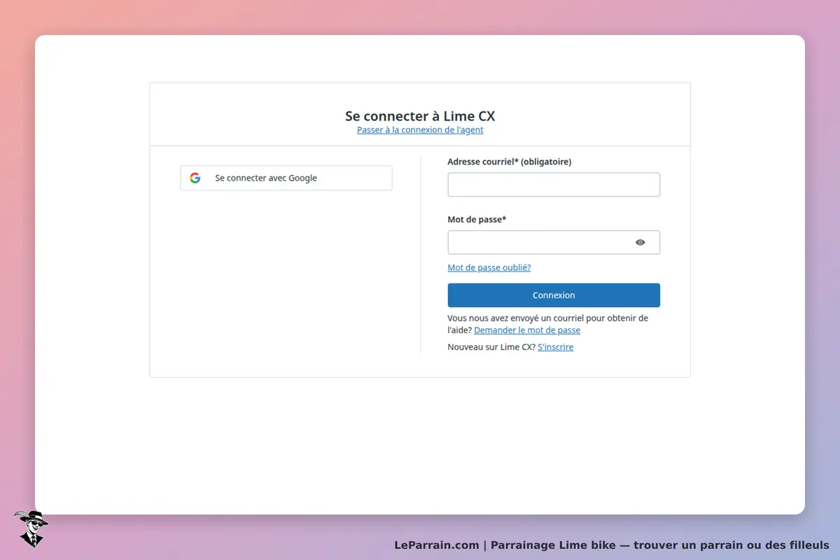
Task: Click the 'Adresse courriel* (obligatoire)' label
Action: pyautogui.click(x=510, y=162)
